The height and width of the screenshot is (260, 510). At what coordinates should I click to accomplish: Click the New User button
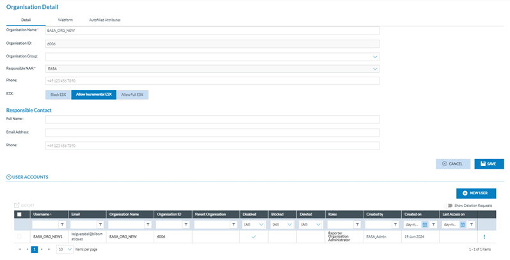click(476, 193)
